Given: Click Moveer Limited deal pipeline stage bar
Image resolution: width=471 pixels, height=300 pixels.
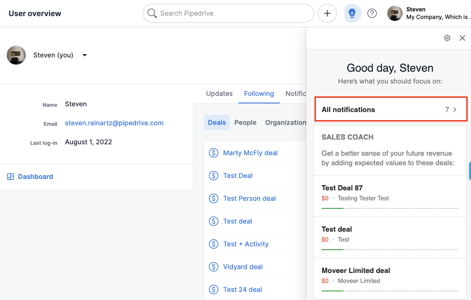Looking at the screenshot, I should pyautogui.click(x=390, y=291).
